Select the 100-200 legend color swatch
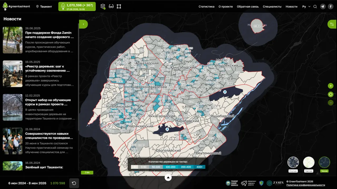 (170, 167)
